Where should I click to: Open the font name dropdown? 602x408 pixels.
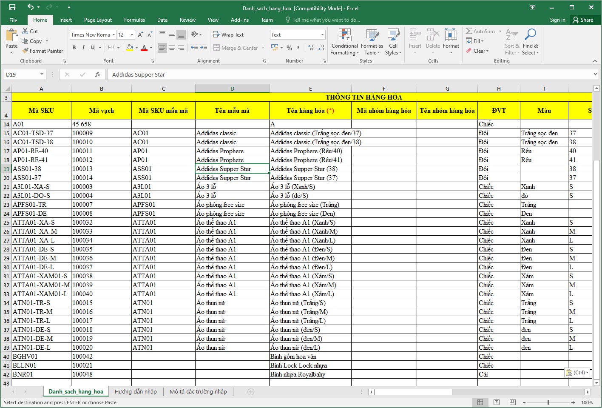tap(114, 35)
